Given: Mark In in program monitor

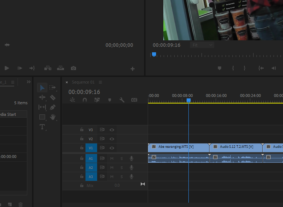Looking at the screenshot, I should click(x=233, y=68).
